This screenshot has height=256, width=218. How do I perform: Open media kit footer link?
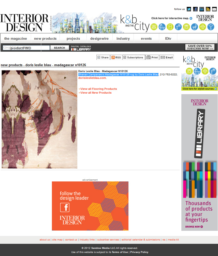(x=173, y=240)
